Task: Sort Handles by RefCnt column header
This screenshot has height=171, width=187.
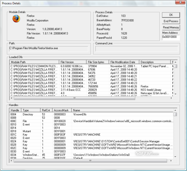Action: tap(46, 110)
